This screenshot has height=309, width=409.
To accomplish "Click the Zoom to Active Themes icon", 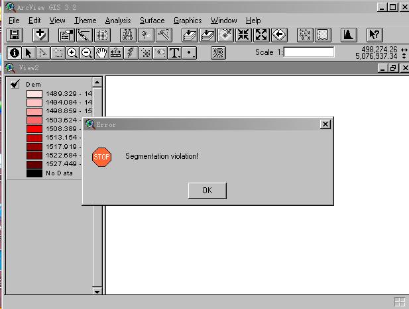I will click(207, 35).
